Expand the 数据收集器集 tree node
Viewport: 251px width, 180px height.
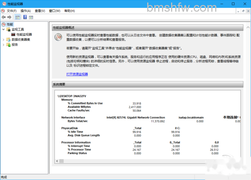pos(3,40)
